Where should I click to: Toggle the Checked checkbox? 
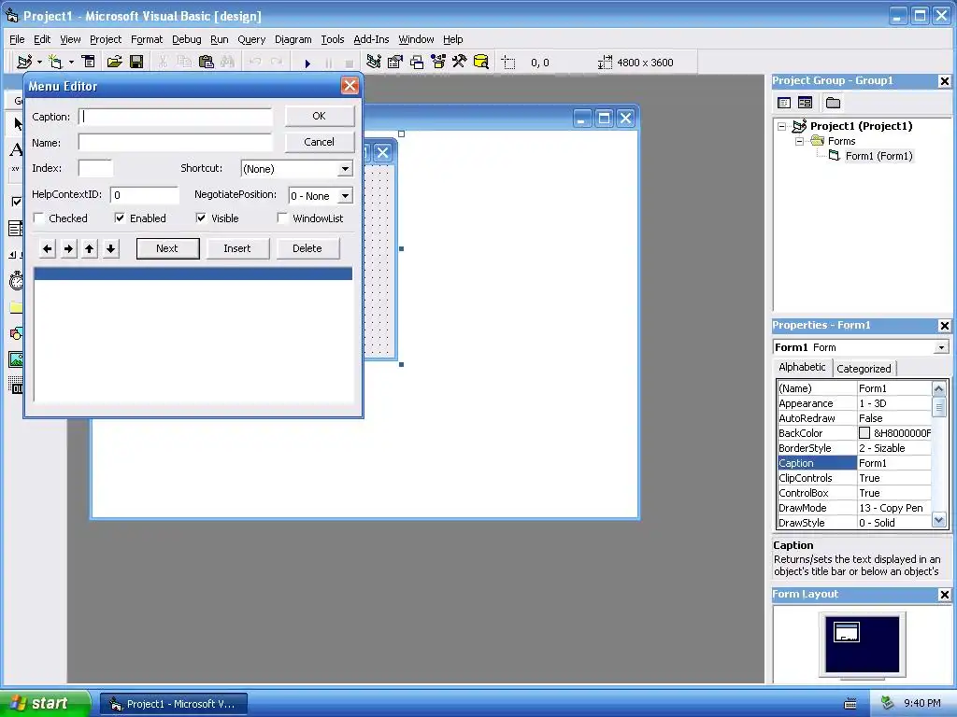pyautogui.click(x=39, y=218)
